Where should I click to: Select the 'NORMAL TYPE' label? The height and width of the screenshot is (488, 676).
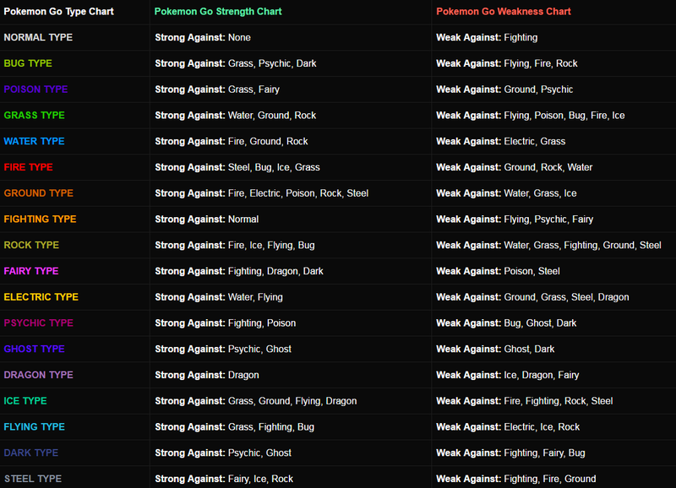tap(38, 37)
